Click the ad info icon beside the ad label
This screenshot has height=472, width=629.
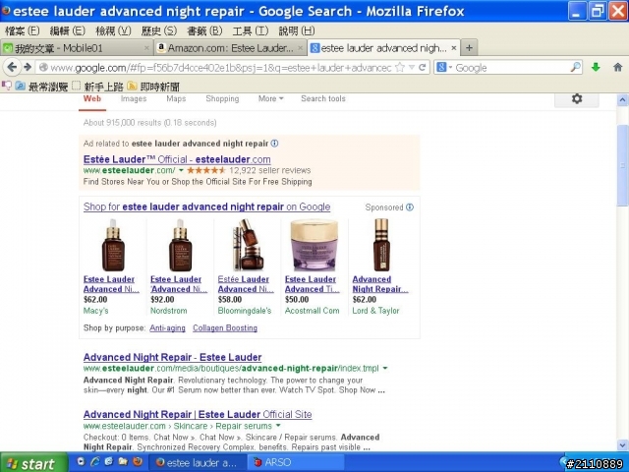[x=275, y=144]
